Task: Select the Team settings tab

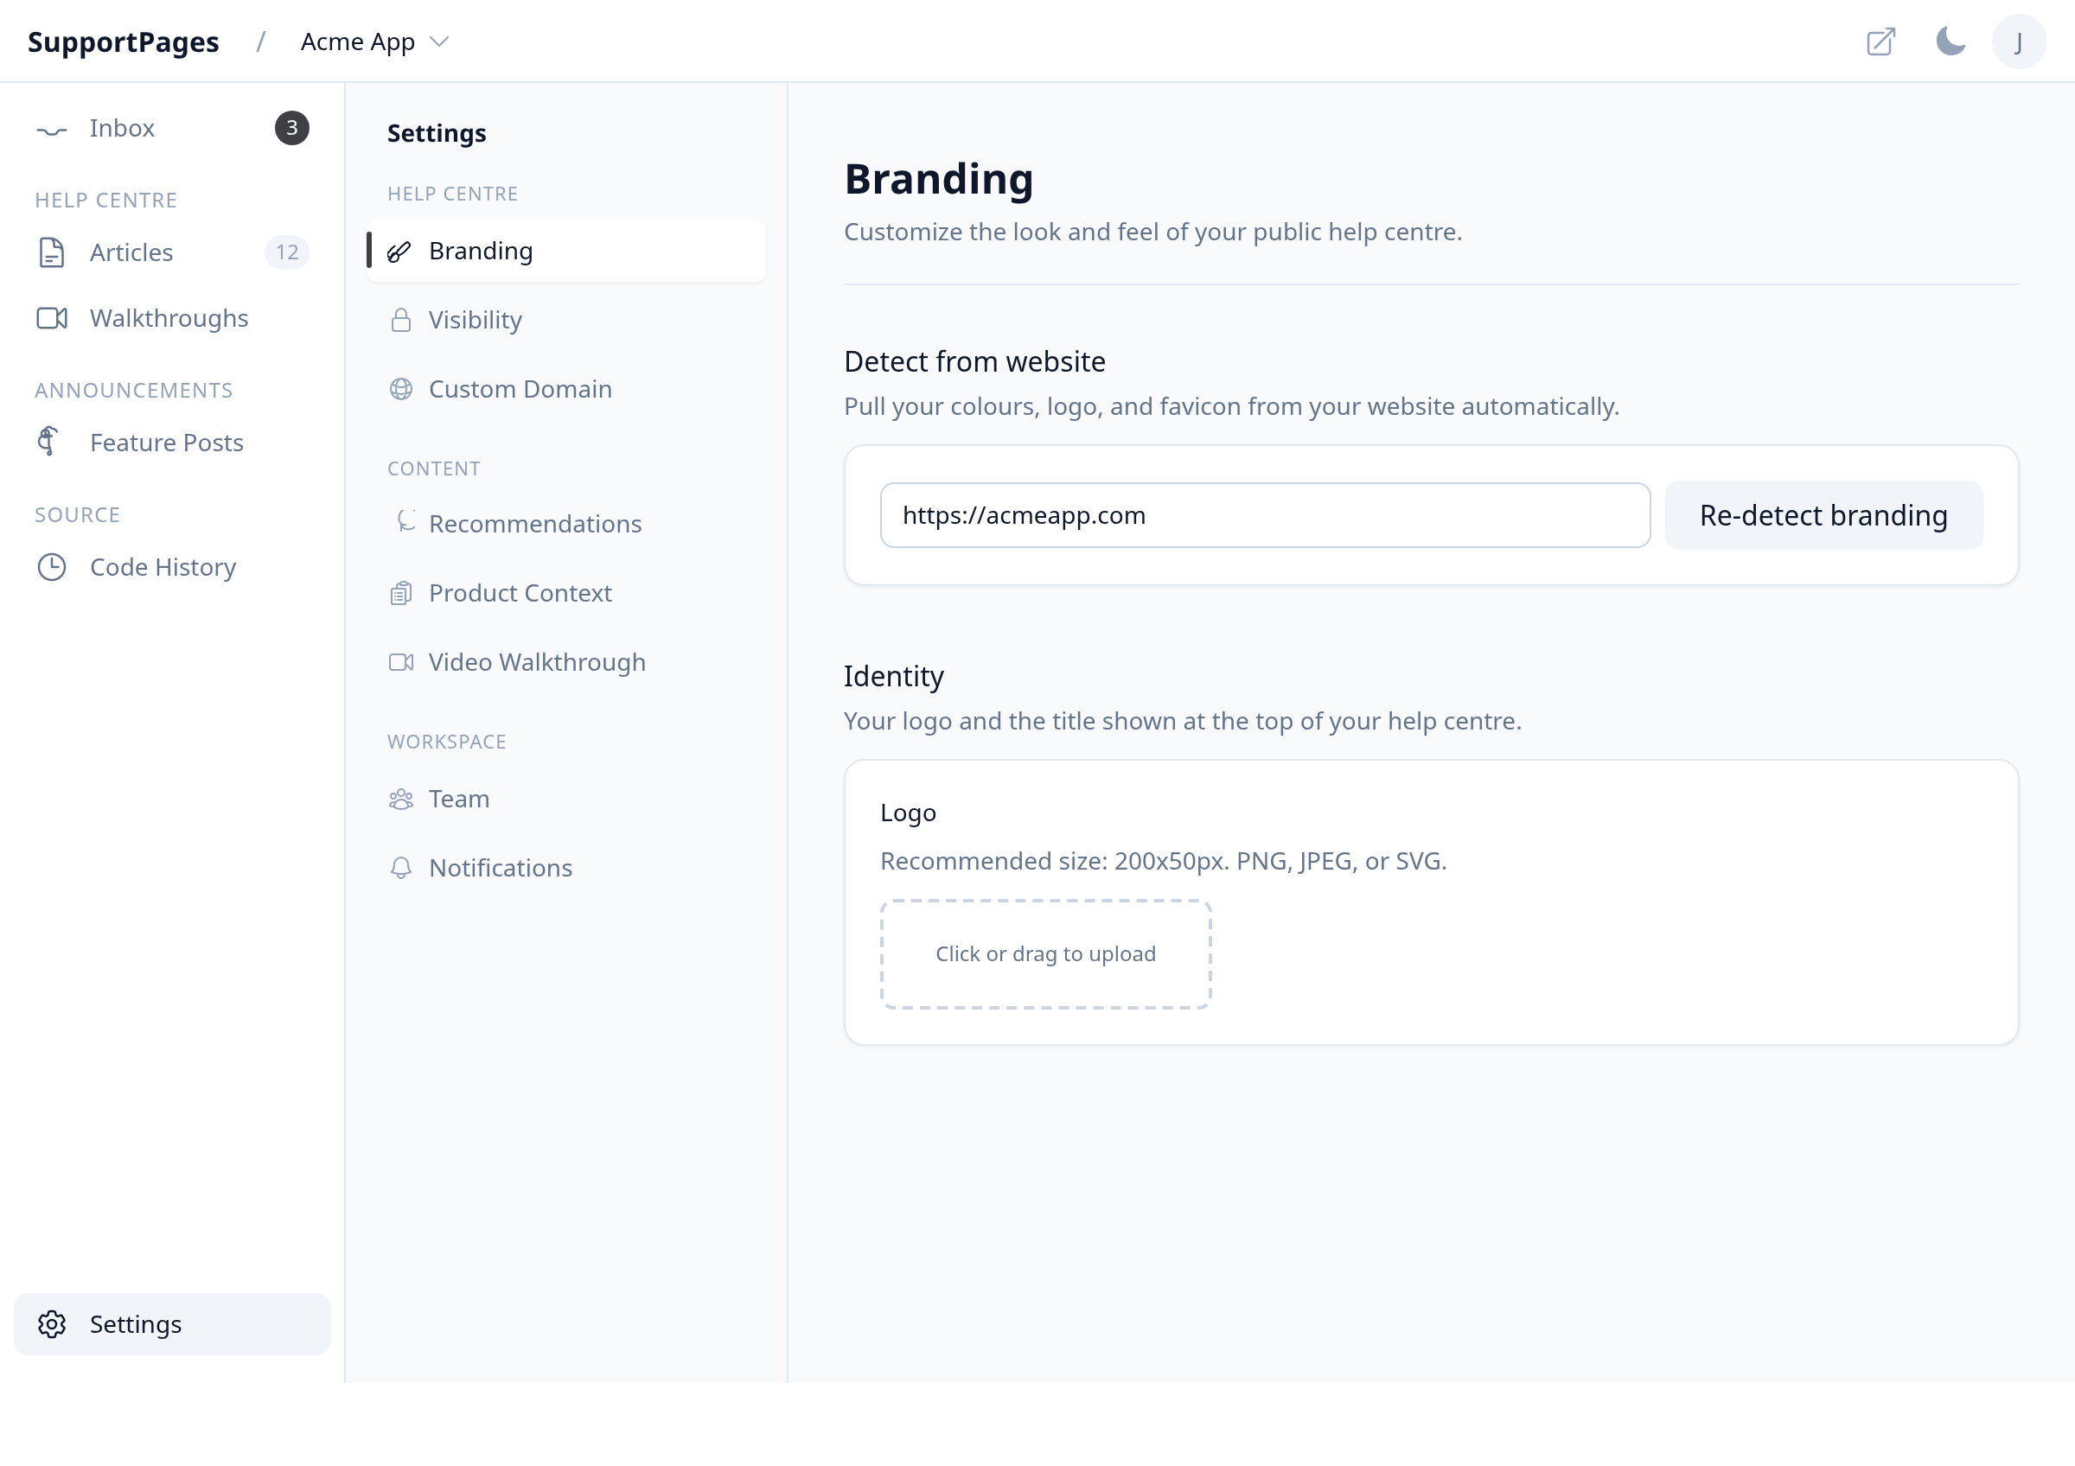Action: click(565, 800)
